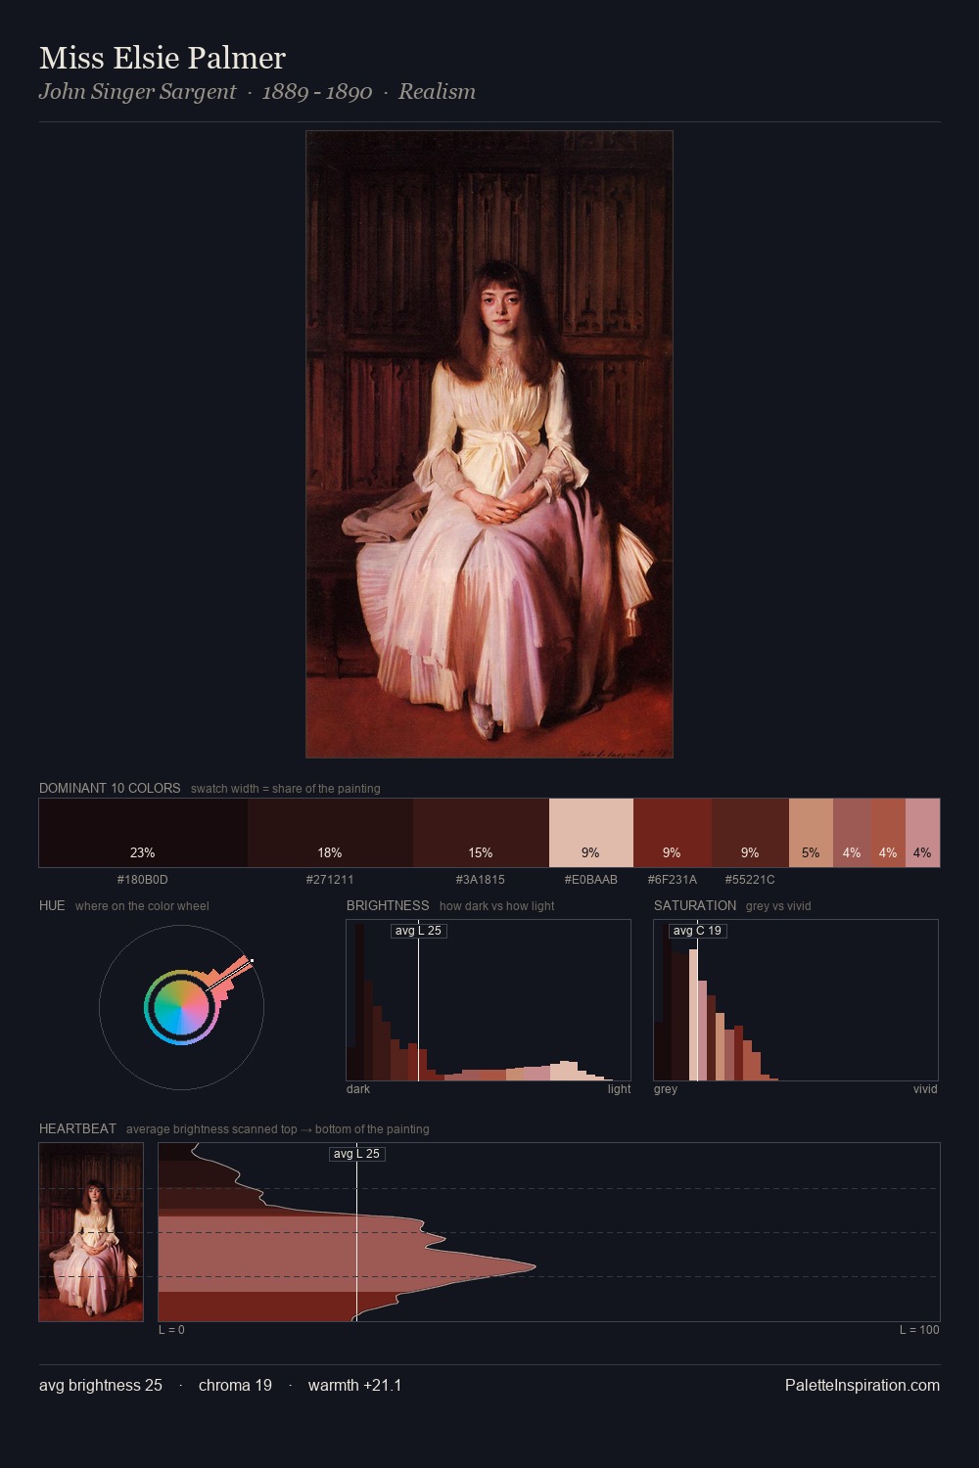The height and width of the screenshot is (1468, 979).
Task: Select the 5% tan swatch
Action: (x=811, y=833)
